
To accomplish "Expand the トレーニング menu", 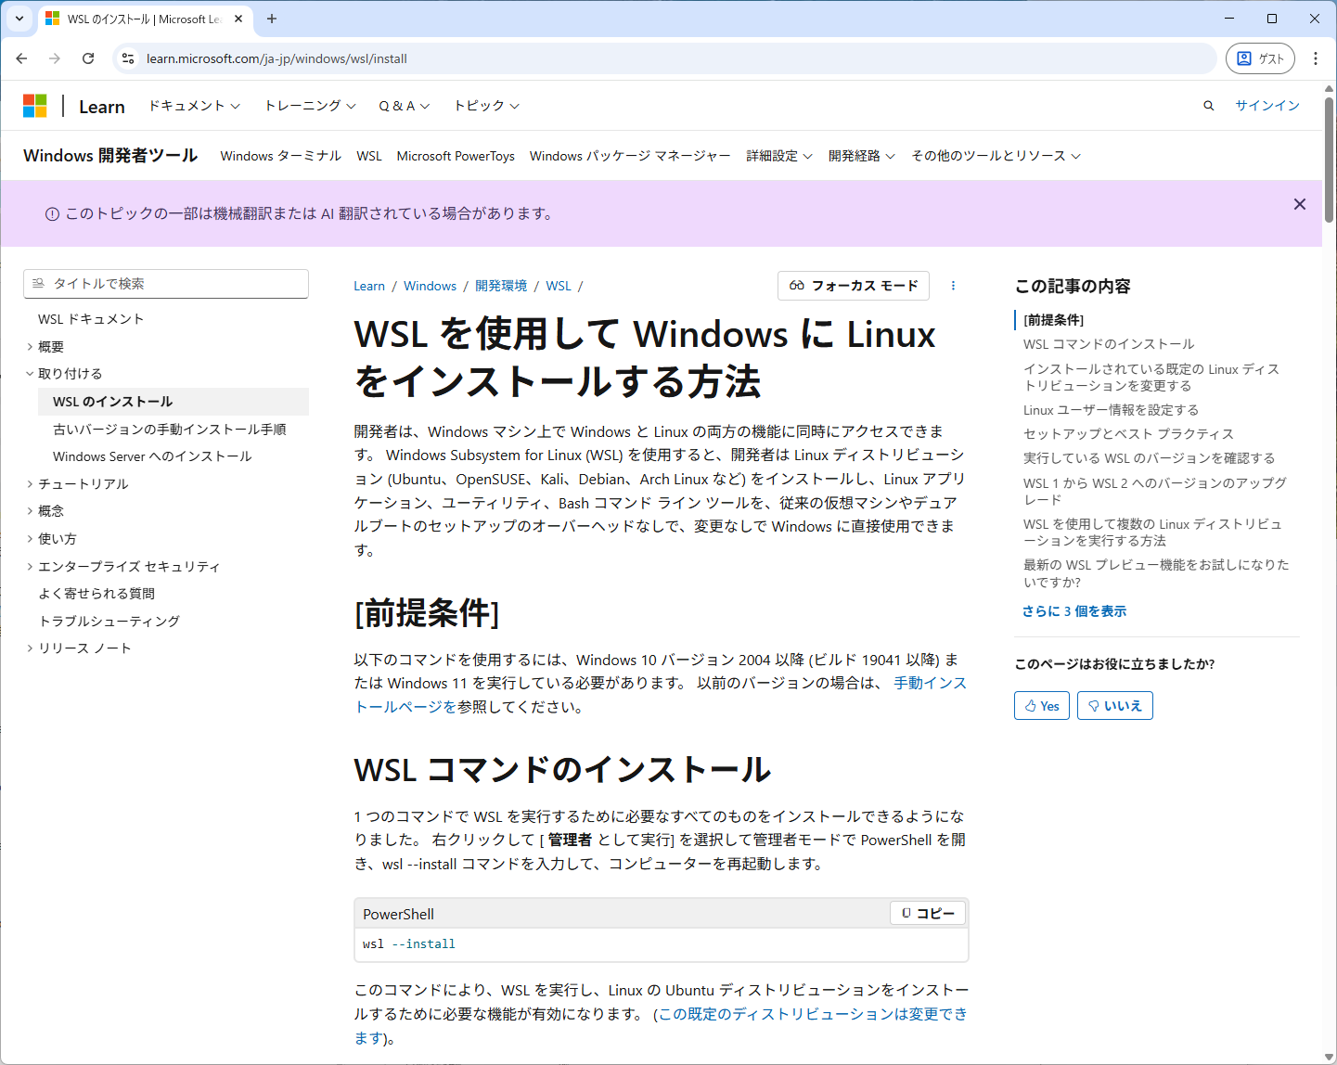I will (310, 106).
